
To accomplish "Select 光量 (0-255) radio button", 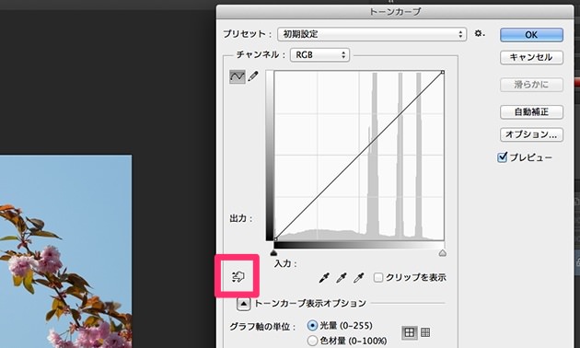I will pyautogui.click(x=312, y=325).
